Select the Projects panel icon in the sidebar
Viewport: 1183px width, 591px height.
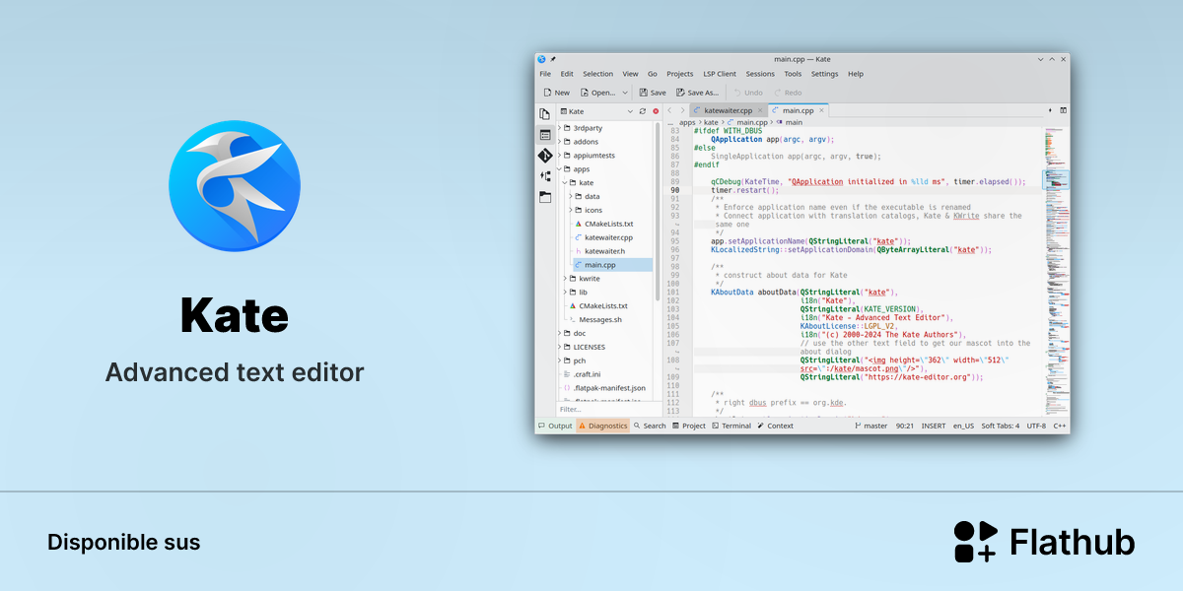(545, 134)
